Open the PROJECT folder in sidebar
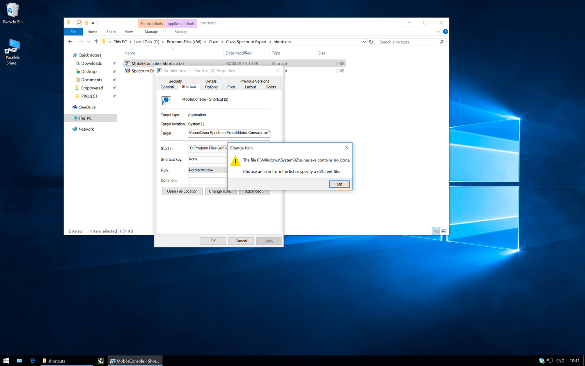This screenshot has width=585, height=366. tap(89, 96)
